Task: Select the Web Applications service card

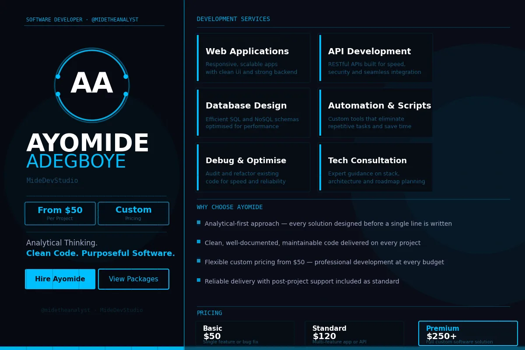Action: click(253, 58)
